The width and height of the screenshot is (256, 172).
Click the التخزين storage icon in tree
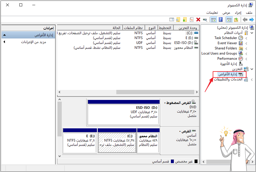(x=246, y=69)
